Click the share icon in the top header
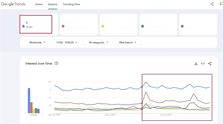 212,4
